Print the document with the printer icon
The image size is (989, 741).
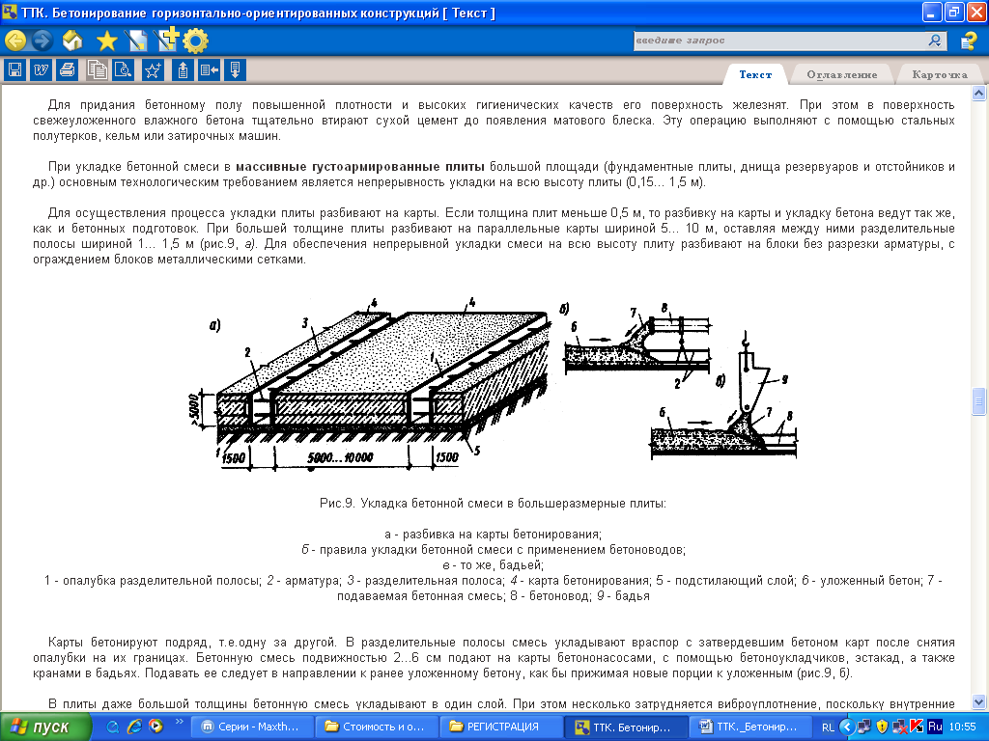(x=68, y=69)
